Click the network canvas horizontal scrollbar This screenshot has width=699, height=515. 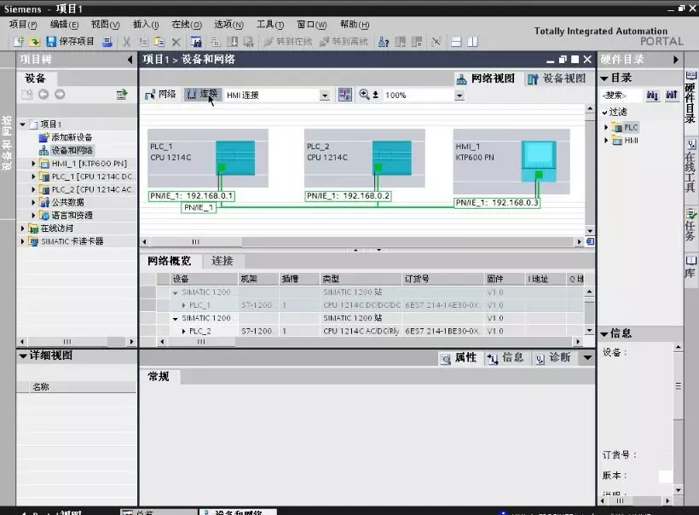358,242
